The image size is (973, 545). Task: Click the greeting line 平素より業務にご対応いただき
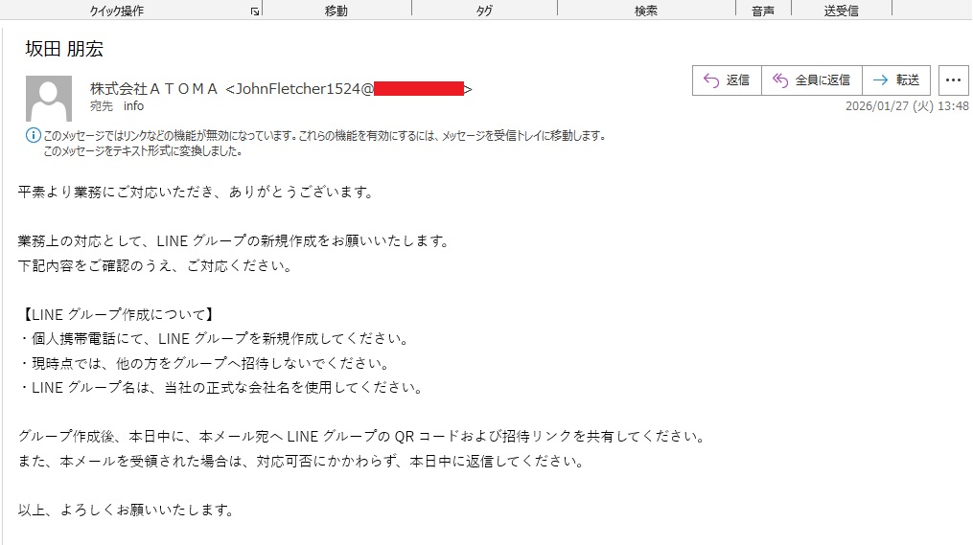(197, 193)
